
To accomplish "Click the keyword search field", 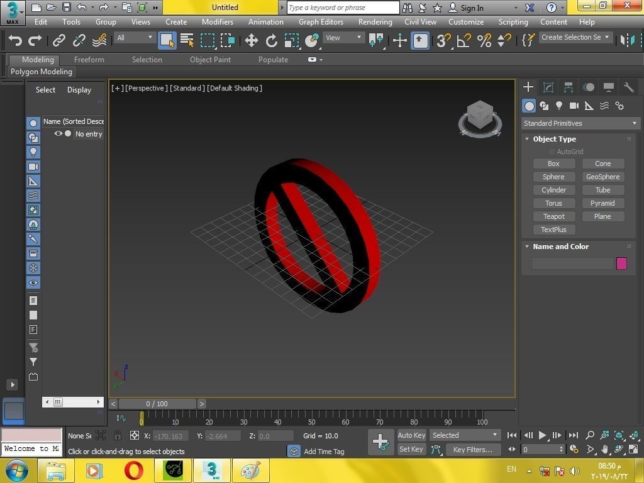I will coord(343,8).
